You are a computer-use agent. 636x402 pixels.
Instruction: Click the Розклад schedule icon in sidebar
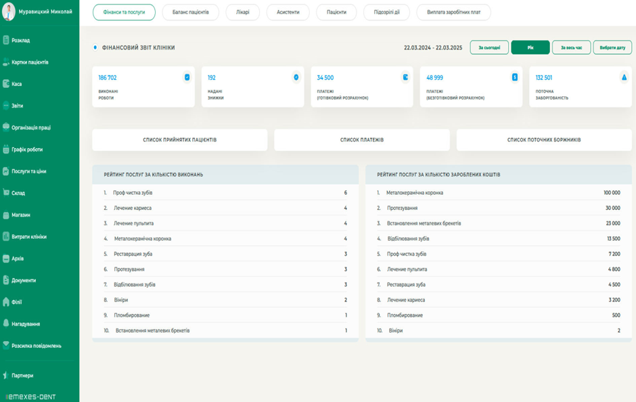(x=6, y=41)
